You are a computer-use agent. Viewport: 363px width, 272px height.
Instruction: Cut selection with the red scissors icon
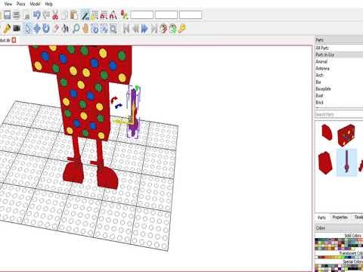[55, 15]
